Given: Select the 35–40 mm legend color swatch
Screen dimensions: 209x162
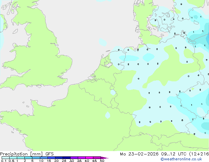Looking at the screenshot, I should (82, 158).
